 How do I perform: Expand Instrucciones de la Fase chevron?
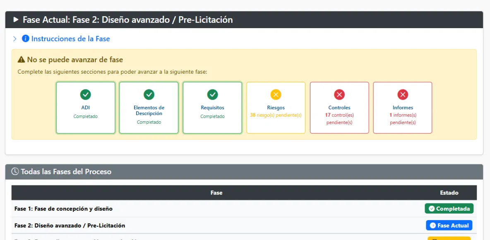(x=15, y=39)
